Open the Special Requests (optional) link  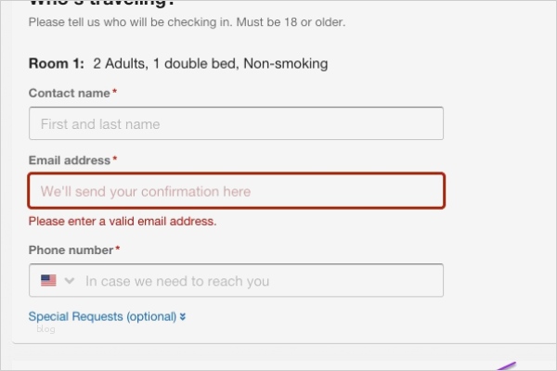tap(102, 316)
